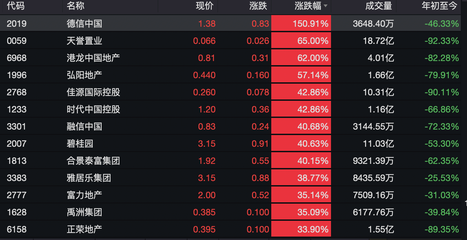Sort by 成交量 column header
Screen dimensions: 467x240
378,6
